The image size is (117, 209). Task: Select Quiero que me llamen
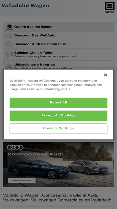point(59,27)
